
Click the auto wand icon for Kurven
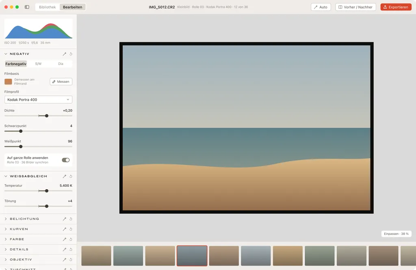(x=65, y=229)
